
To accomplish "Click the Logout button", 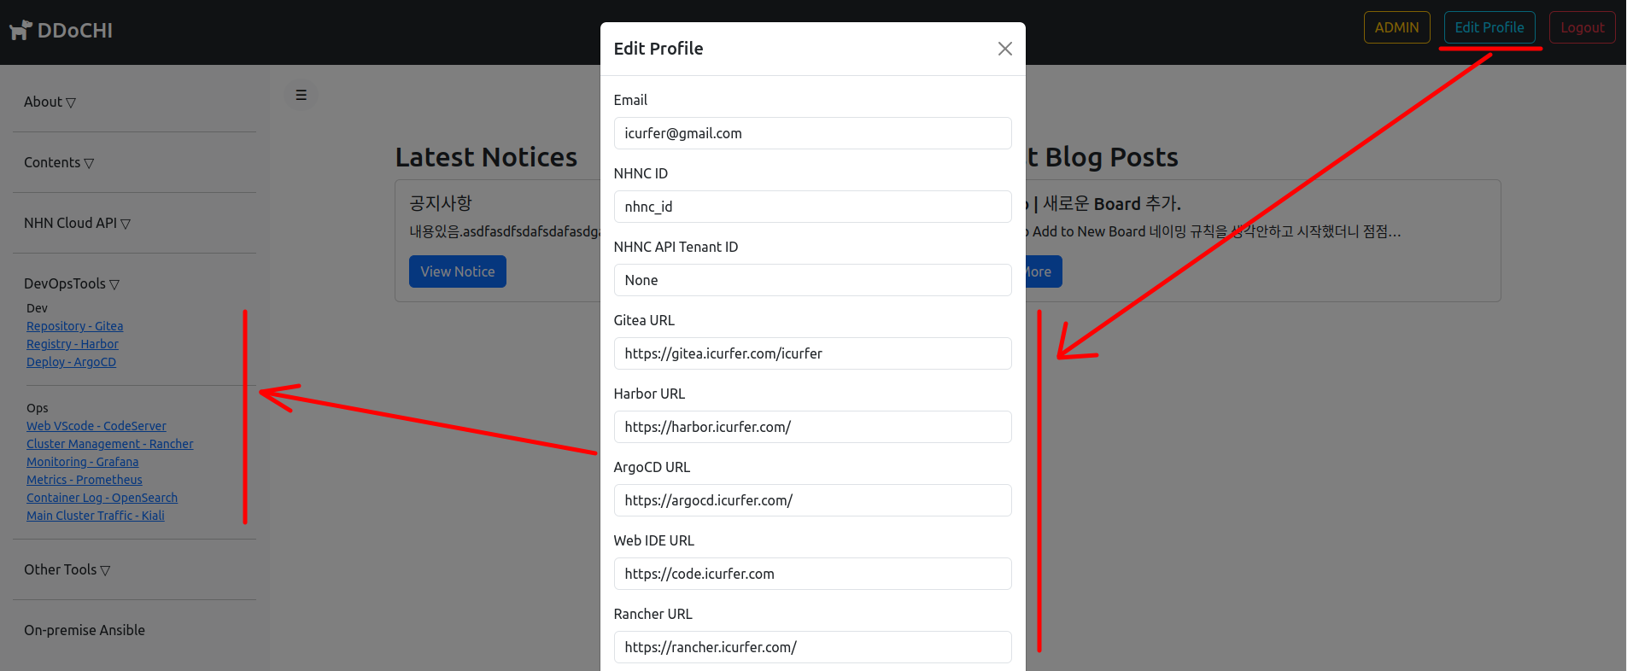I will tap(1582, 27).
